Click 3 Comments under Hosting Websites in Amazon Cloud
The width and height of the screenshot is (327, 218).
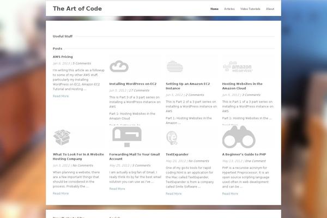pos(251,95)
